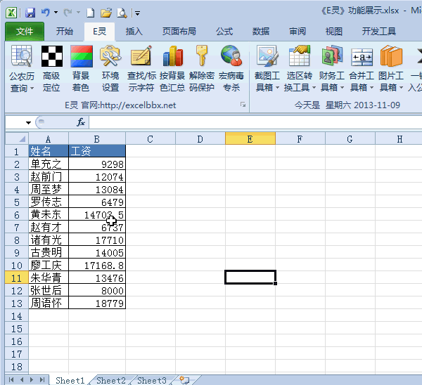The height and width of the screenshot is (385, 422).
Task: Open the 文件 menu tab
Action: tap(25, 32)
